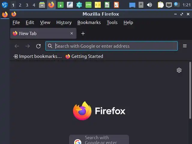The image size is (192, 144).
Task: Maximize the Mozilla Firefox window
Action: [182, 14]
